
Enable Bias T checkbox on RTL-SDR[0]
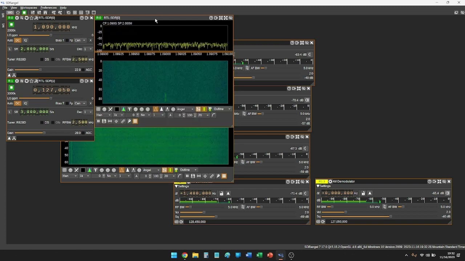(x=67, y=40)
